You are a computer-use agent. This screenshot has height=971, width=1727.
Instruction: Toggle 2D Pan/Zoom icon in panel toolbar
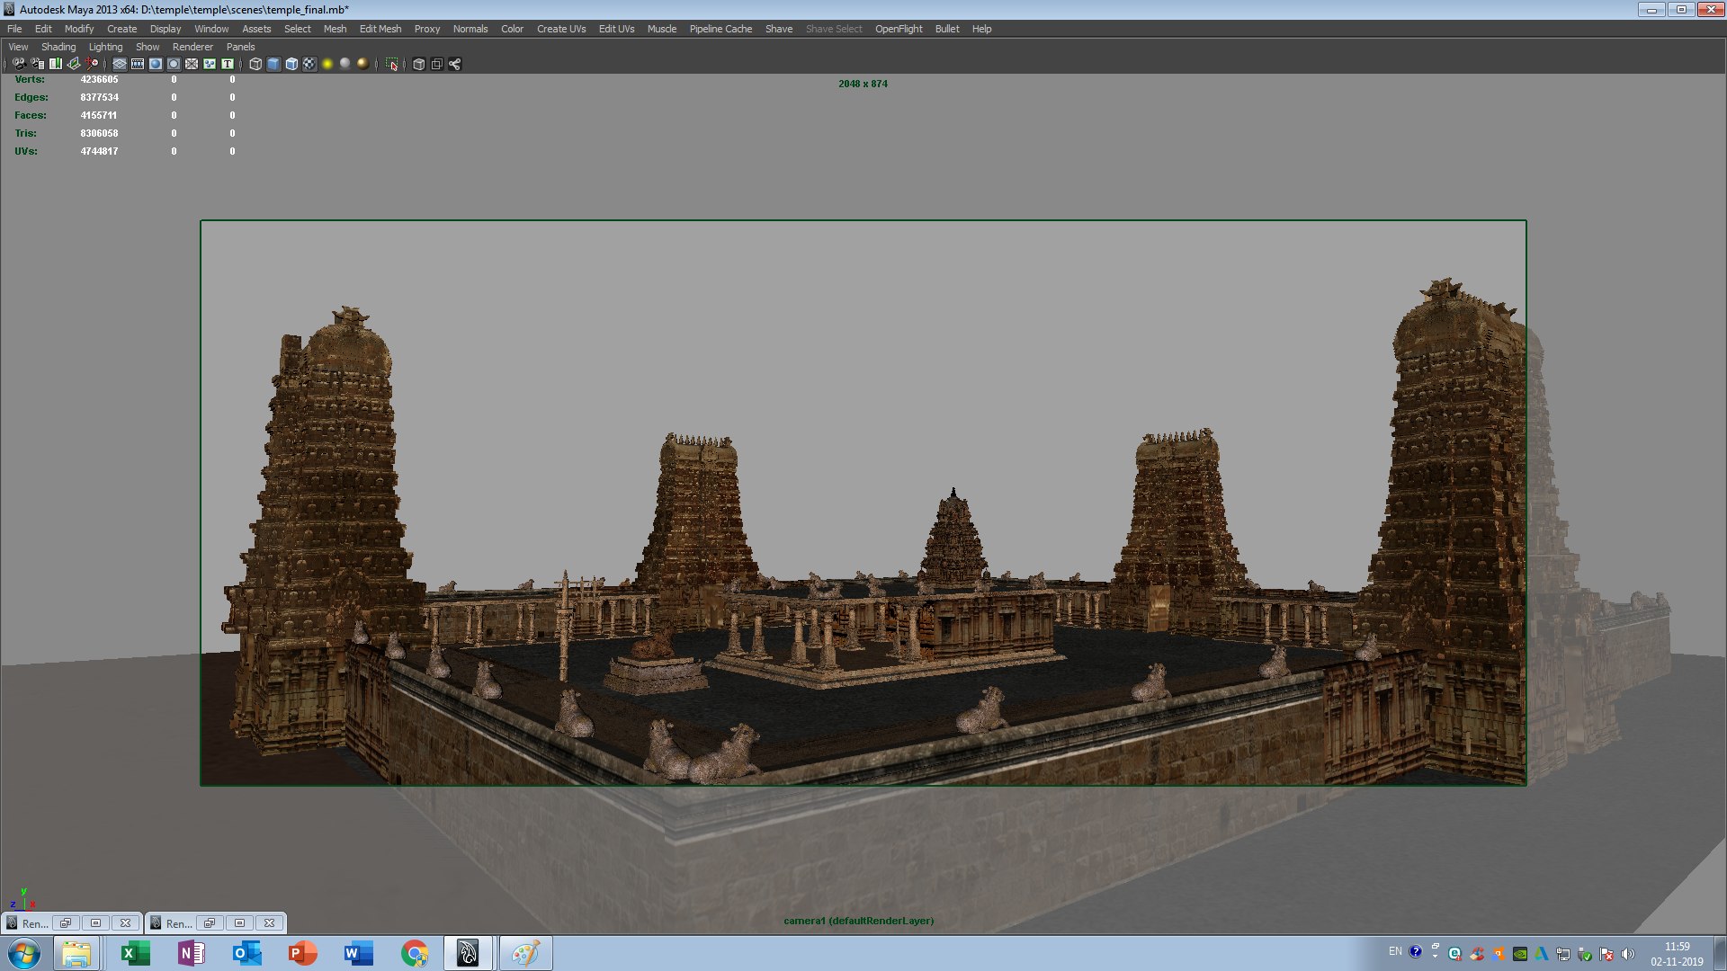point(92,64)
